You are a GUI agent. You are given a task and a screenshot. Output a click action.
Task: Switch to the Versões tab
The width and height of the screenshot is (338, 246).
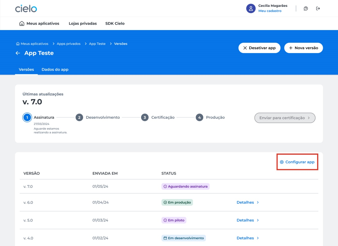[26, 70]
